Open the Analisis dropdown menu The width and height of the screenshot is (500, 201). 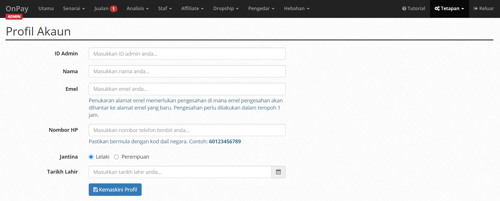click(138, 9)
